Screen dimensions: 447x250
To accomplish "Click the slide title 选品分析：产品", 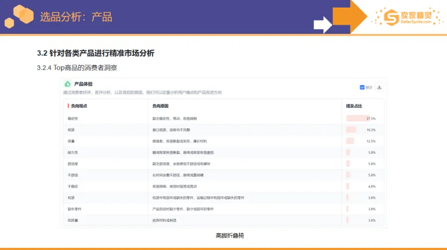I will pos(76,17).
